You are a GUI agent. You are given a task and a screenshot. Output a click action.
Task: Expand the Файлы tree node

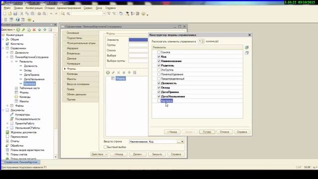(7, 106)
